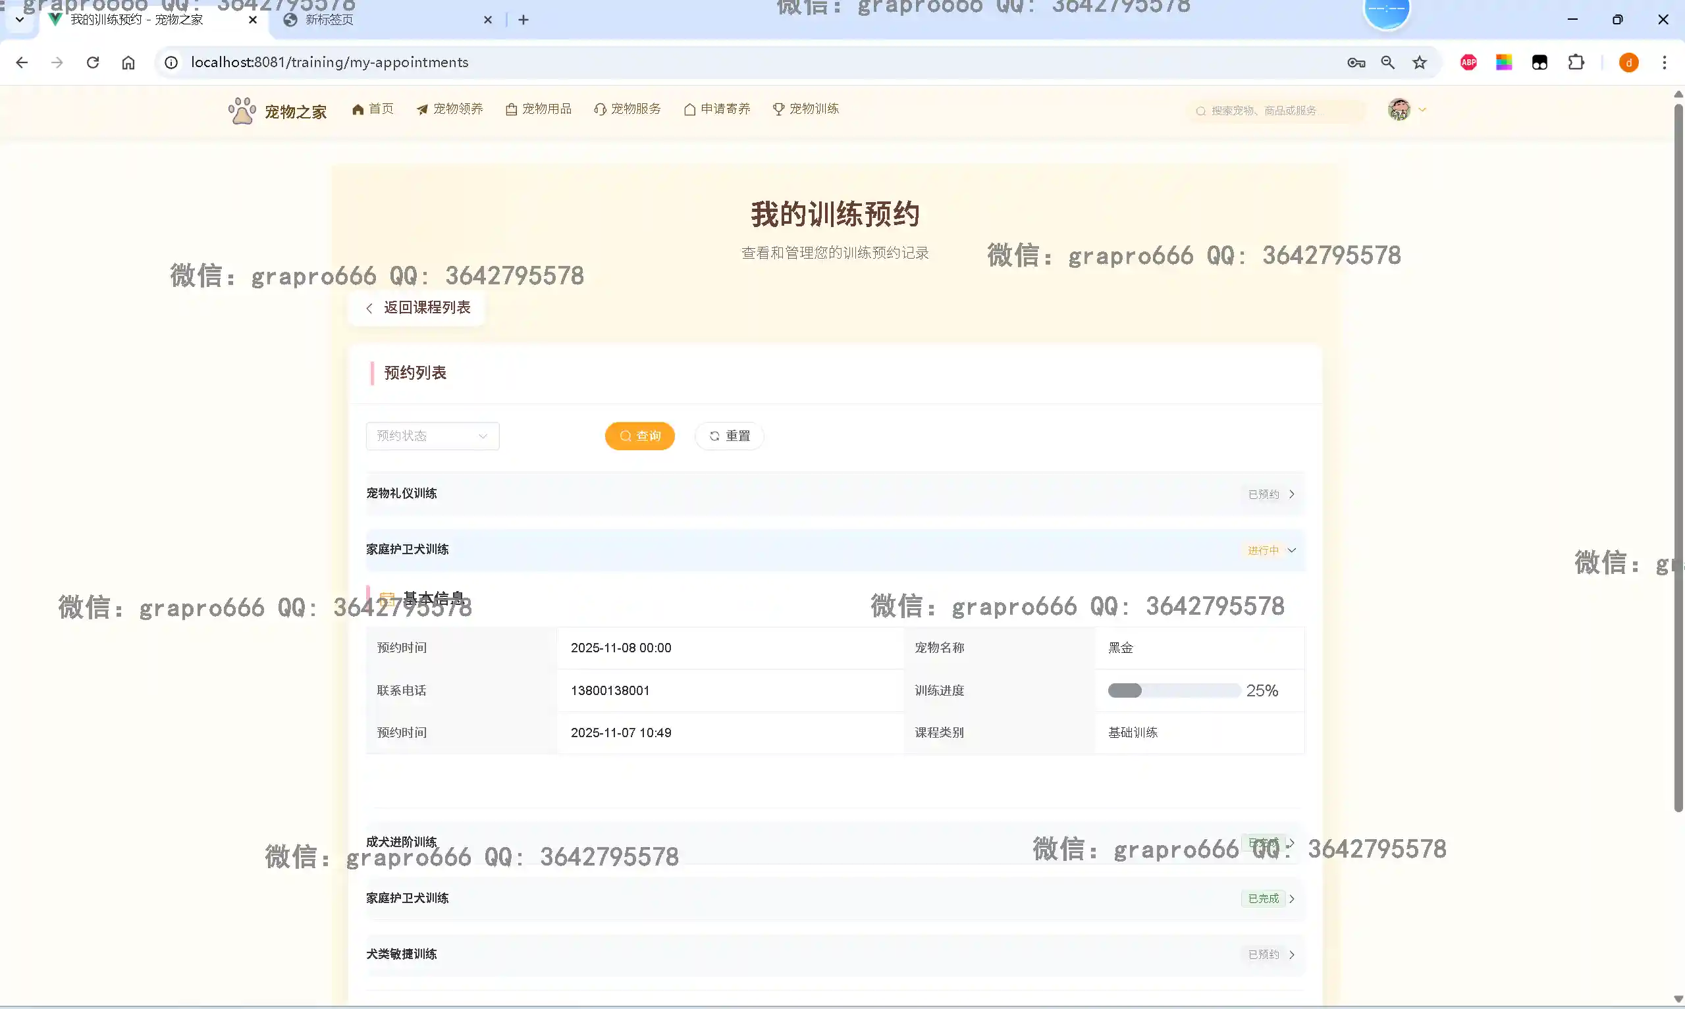Click the 25% training progress bar
This screenshot has height=1009, width=1685.
tap(1173, 691)
